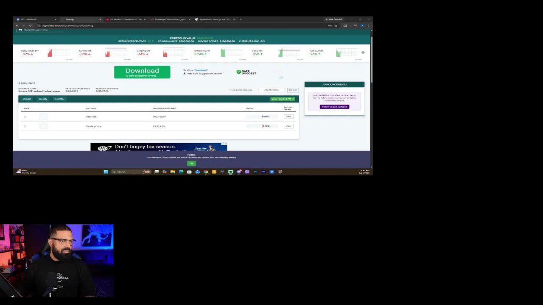Open the Chrome three-dot menu
This screenshot has width=543, height=305.
(369, 25)
